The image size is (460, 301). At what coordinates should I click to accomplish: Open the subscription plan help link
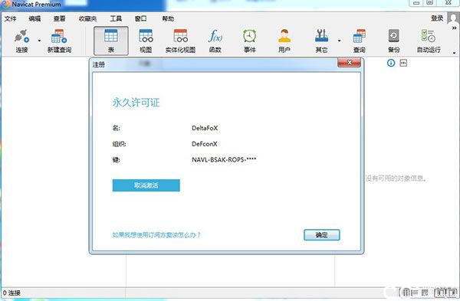(x=156, y=235)
